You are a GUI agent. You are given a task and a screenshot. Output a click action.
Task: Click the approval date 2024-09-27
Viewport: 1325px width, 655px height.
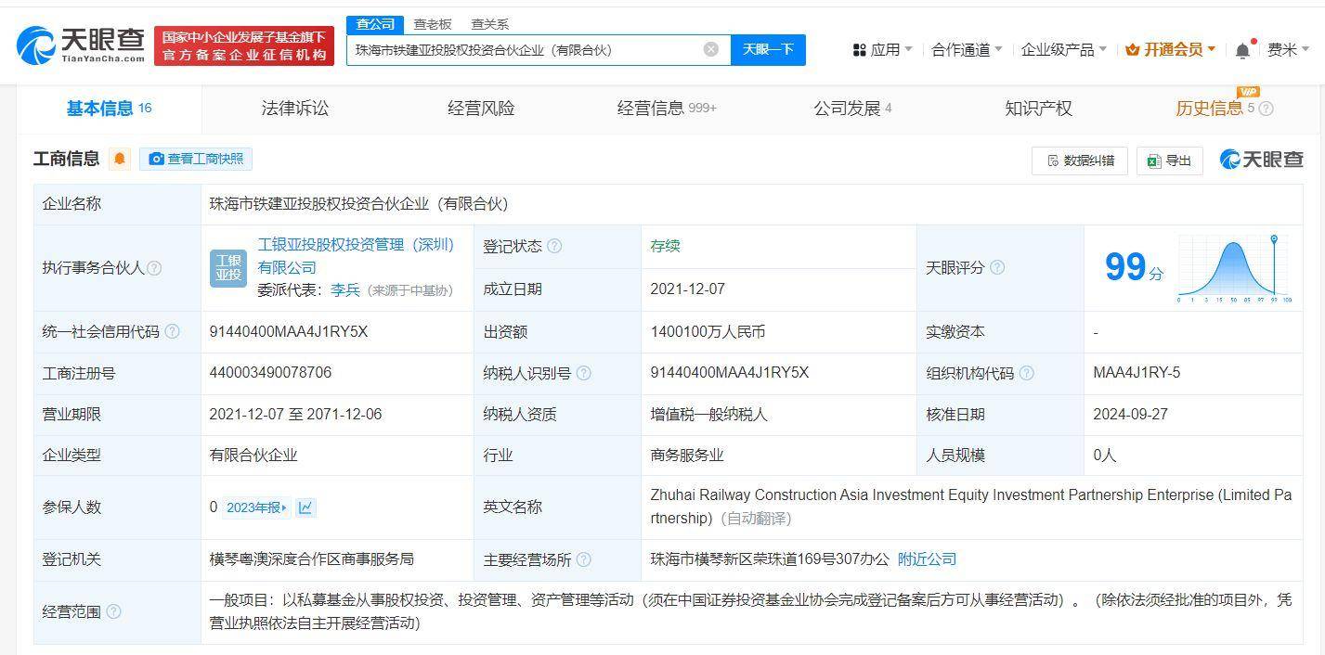pos(1130,415)
